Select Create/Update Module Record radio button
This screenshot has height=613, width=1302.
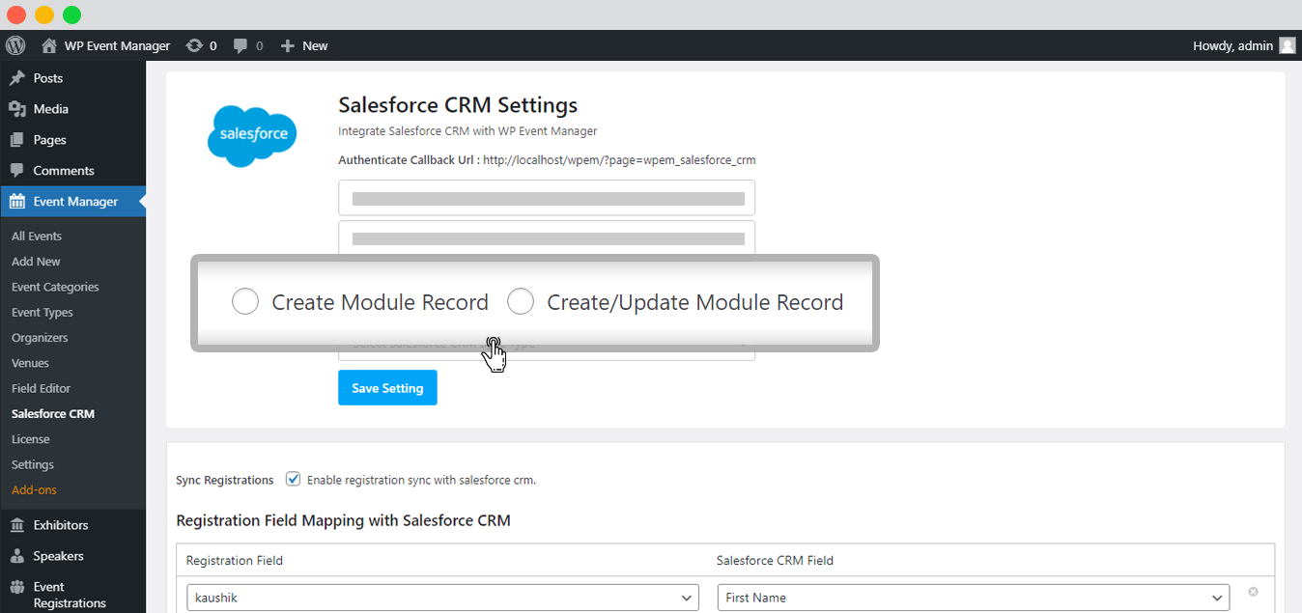coord(521,302)
